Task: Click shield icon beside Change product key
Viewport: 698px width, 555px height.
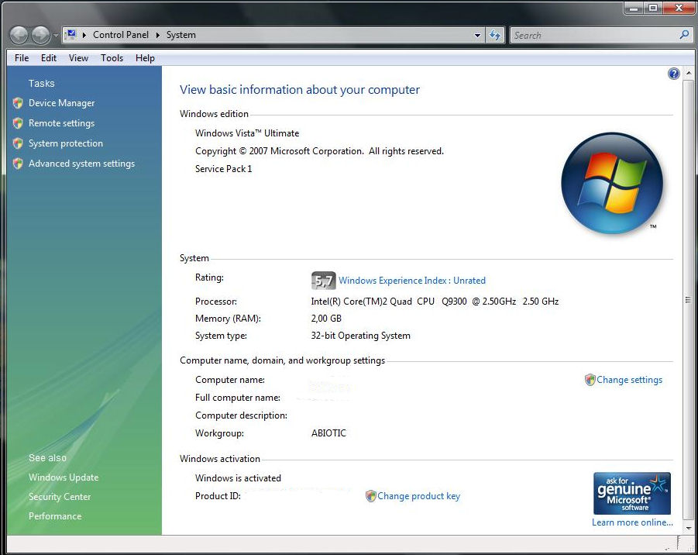Action: point(371,496)
